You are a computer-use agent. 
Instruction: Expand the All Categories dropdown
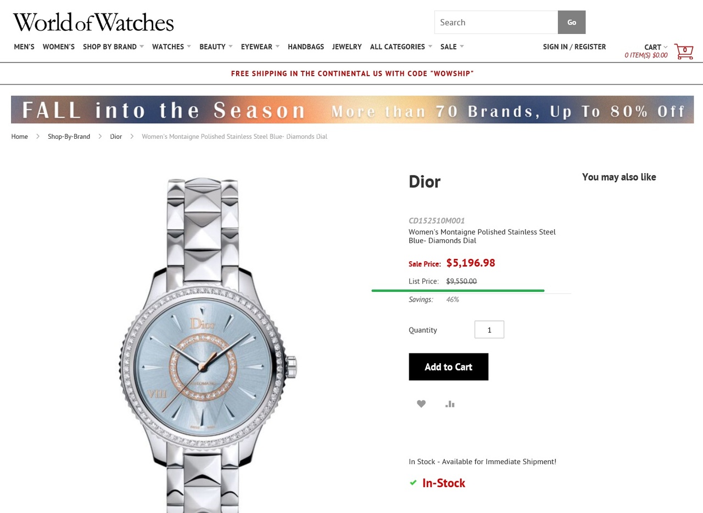pyautogui.click(x=401, y=47)
